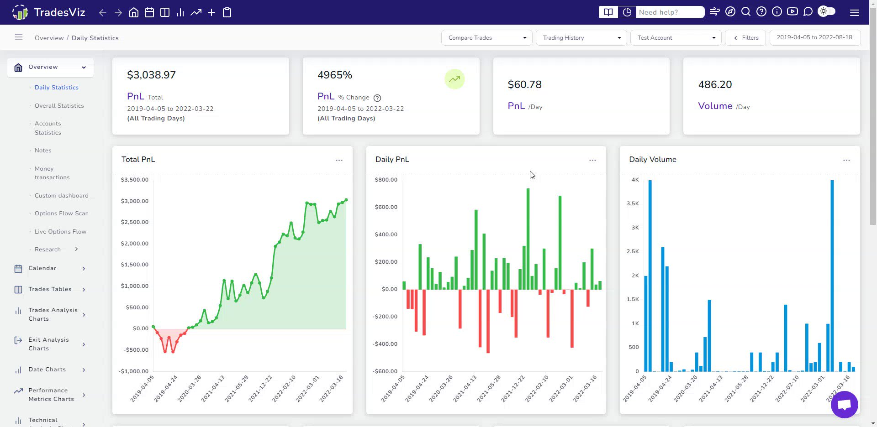Click the question mark help icon in top bar

tap(761, 12)
